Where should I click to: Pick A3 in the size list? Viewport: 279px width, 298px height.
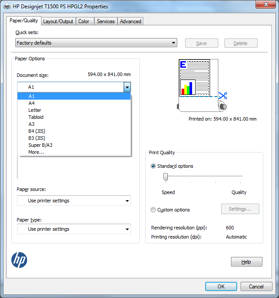point(74,124)
